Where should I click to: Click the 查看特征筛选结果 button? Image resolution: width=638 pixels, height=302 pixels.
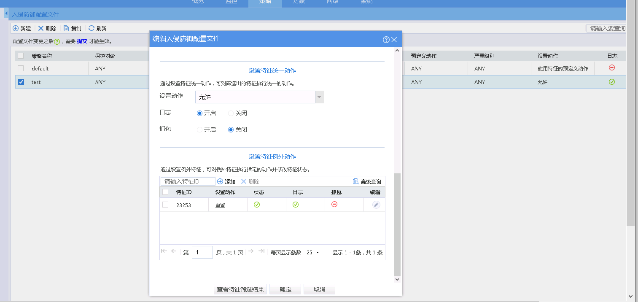240,289
